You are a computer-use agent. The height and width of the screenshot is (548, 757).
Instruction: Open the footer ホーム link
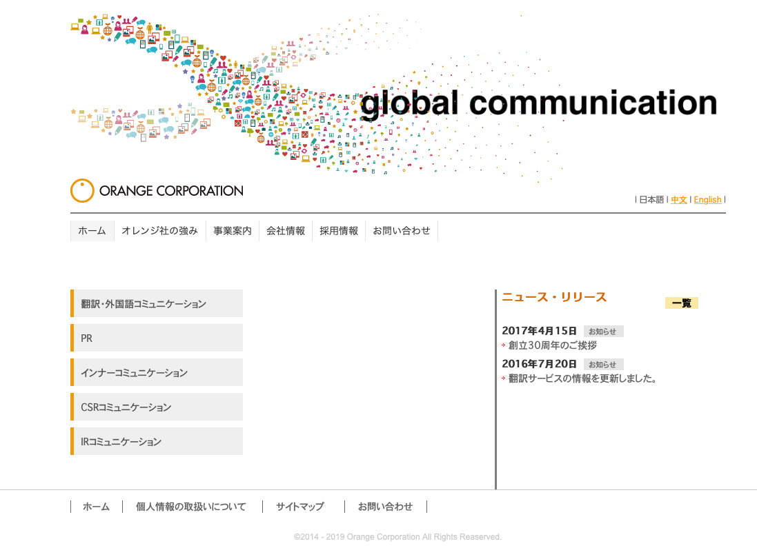click(96, 507)
